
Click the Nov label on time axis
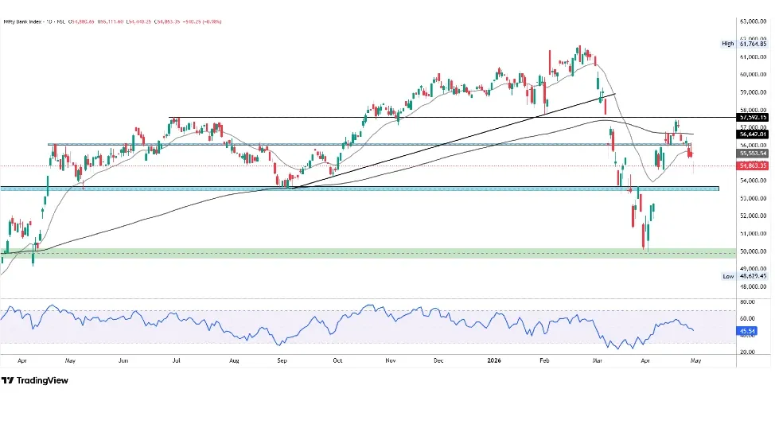click(391, 360)
